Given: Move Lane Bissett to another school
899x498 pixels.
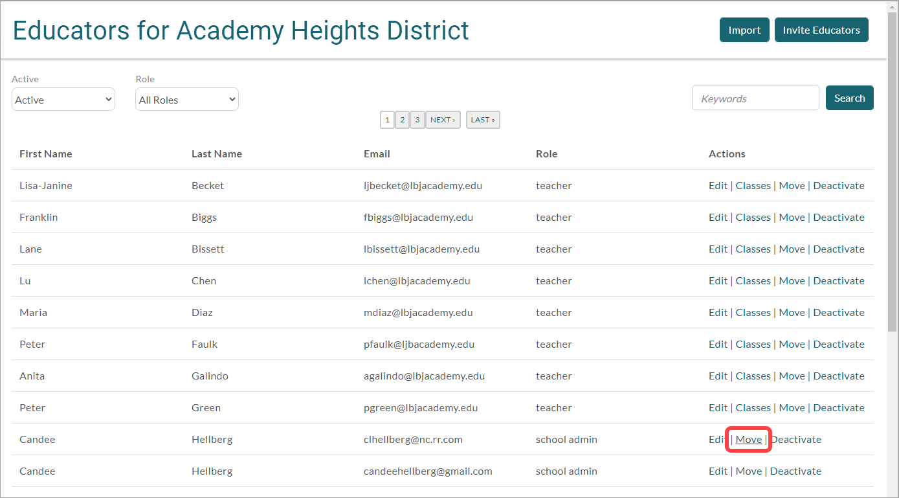Looking at the screenshot, I should pos(792,249).
